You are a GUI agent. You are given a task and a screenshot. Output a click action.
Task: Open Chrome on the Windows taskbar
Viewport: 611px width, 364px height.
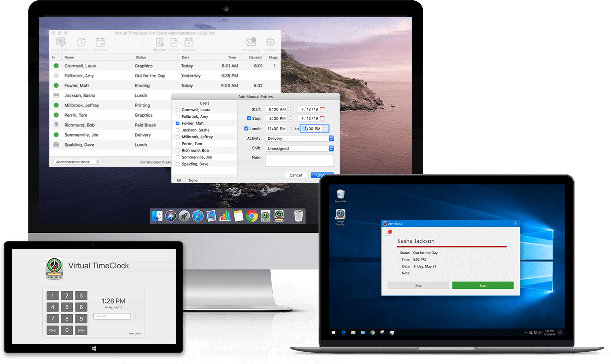[x=373, y=332]
